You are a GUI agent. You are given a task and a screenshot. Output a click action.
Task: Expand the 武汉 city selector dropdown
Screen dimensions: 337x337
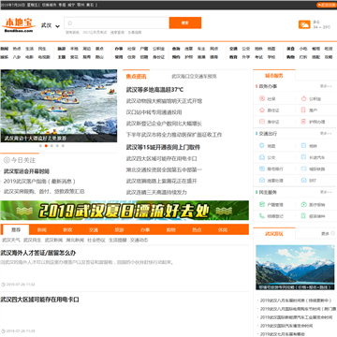tap(51, 26)
